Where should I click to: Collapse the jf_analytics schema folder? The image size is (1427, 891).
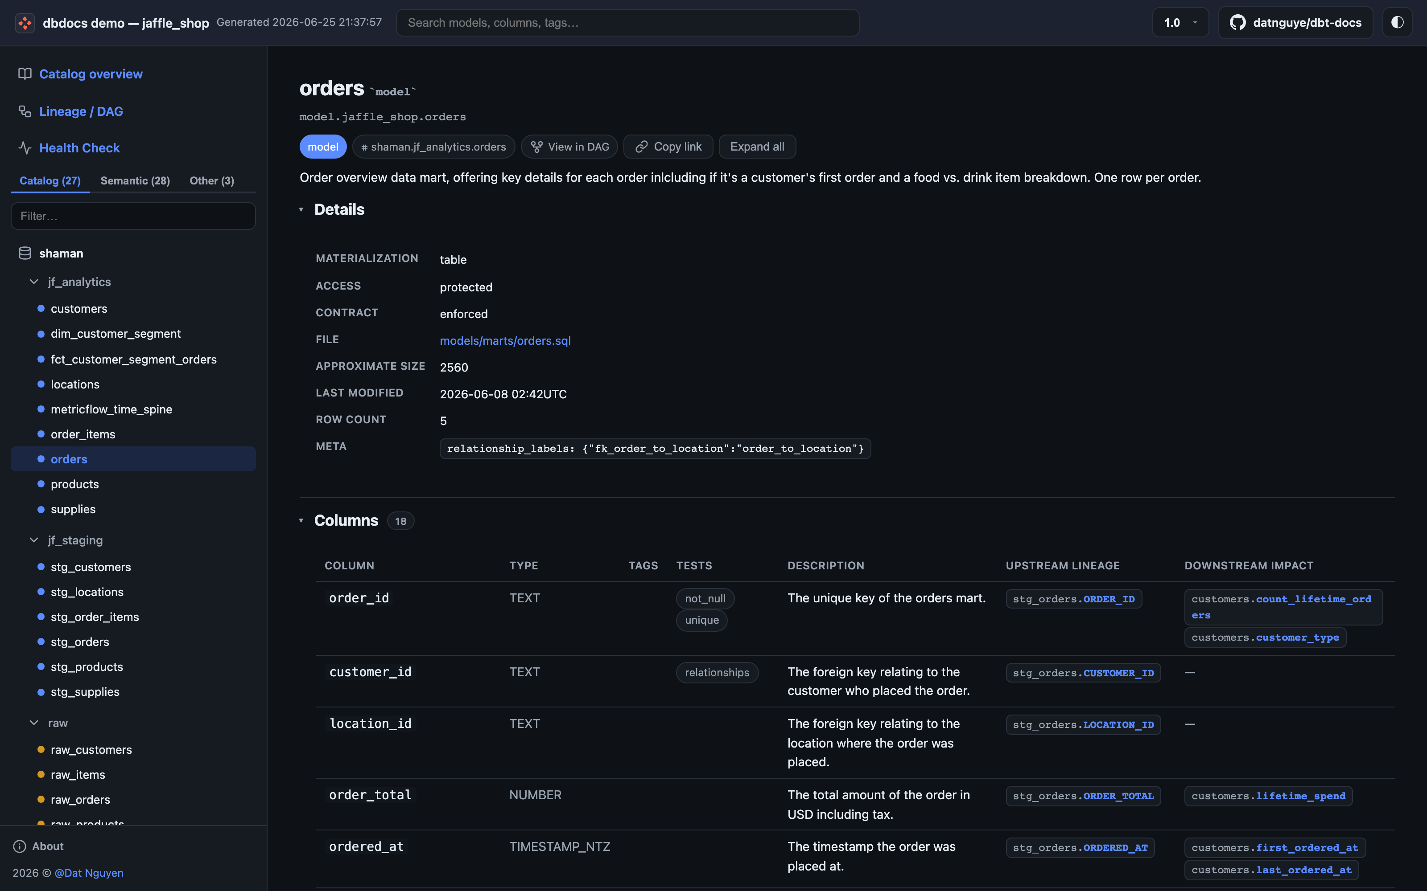[x=34, y=282]
